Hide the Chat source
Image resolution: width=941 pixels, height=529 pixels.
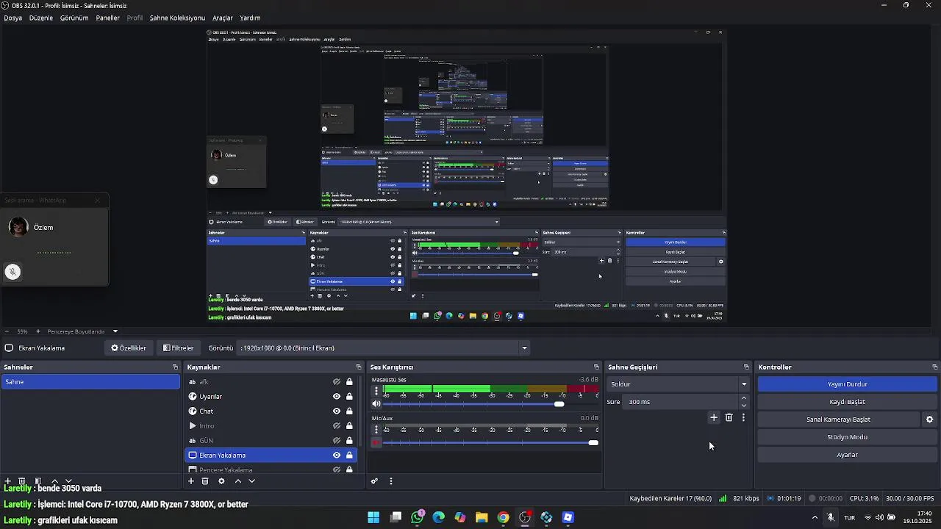click(337, 411)
